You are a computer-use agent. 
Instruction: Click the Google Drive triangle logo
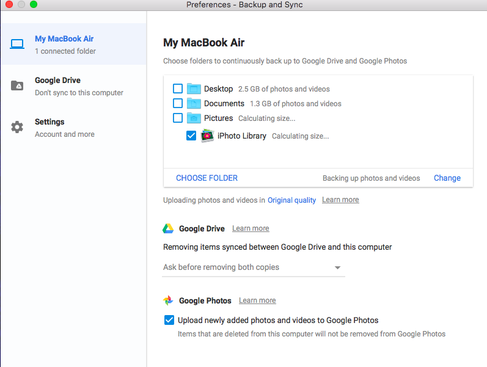click(x=168, y=228)
